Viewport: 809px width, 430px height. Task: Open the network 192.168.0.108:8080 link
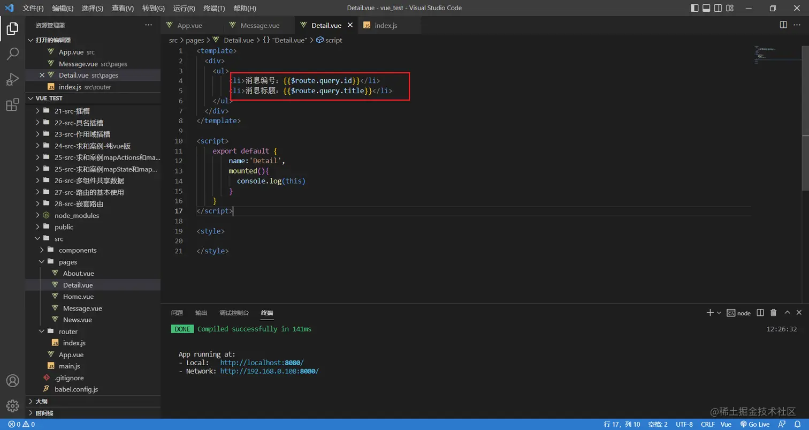point(269,371)
